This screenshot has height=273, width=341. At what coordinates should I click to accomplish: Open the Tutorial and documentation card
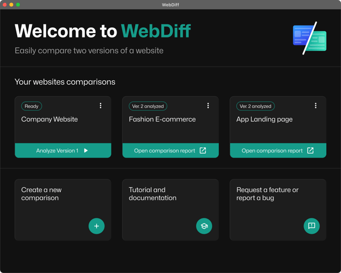[170, 210]
